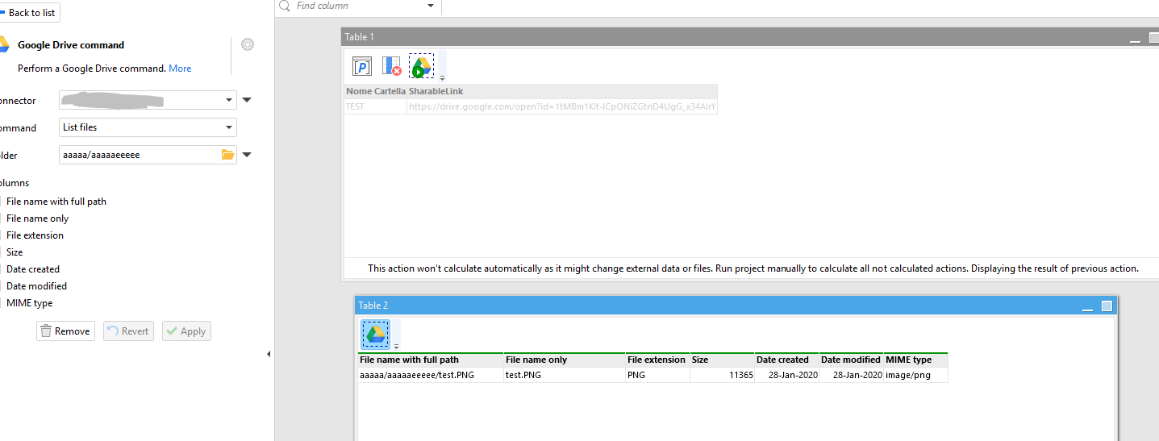Toggle the 'Date modified' column option
This screenshot has height=441, width=1159.
[x=36, y=286]
